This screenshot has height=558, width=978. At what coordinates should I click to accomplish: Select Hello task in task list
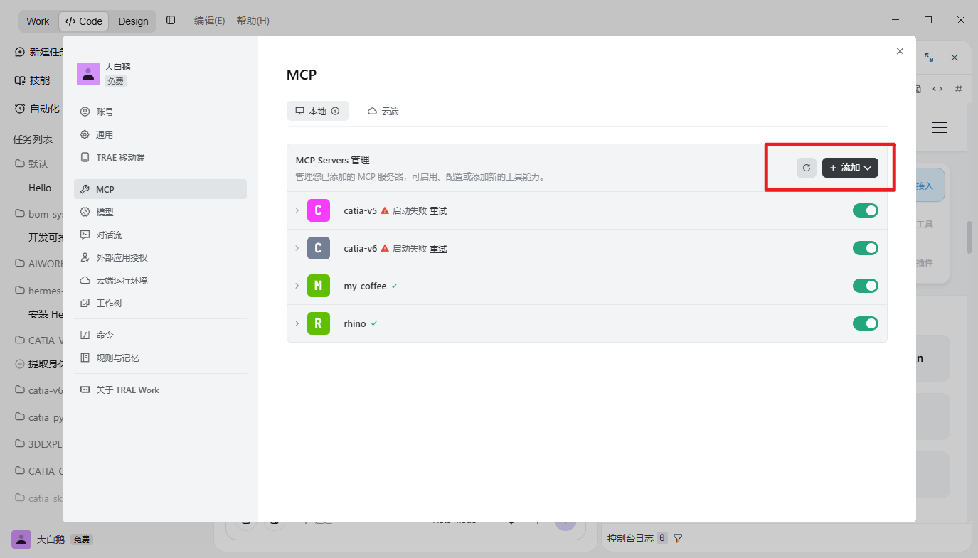click(40, 188)
